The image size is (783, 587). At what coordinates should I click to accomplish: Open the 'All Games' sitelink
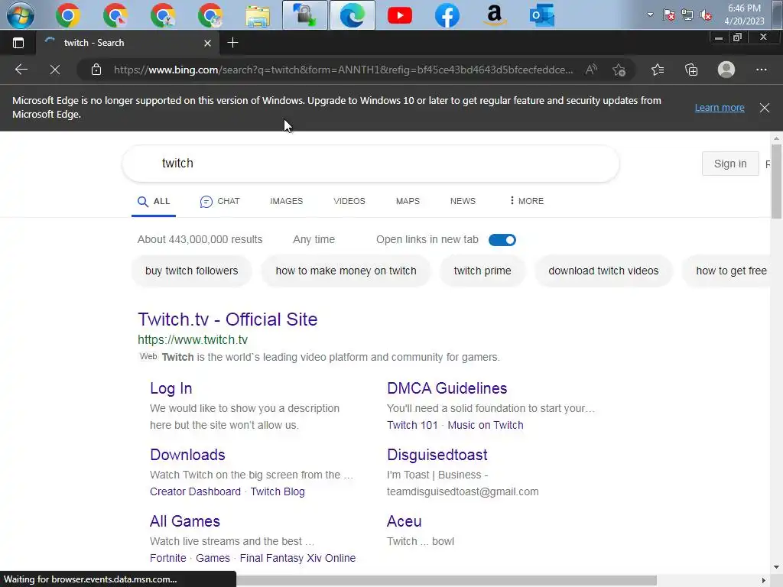coord(185,521)
